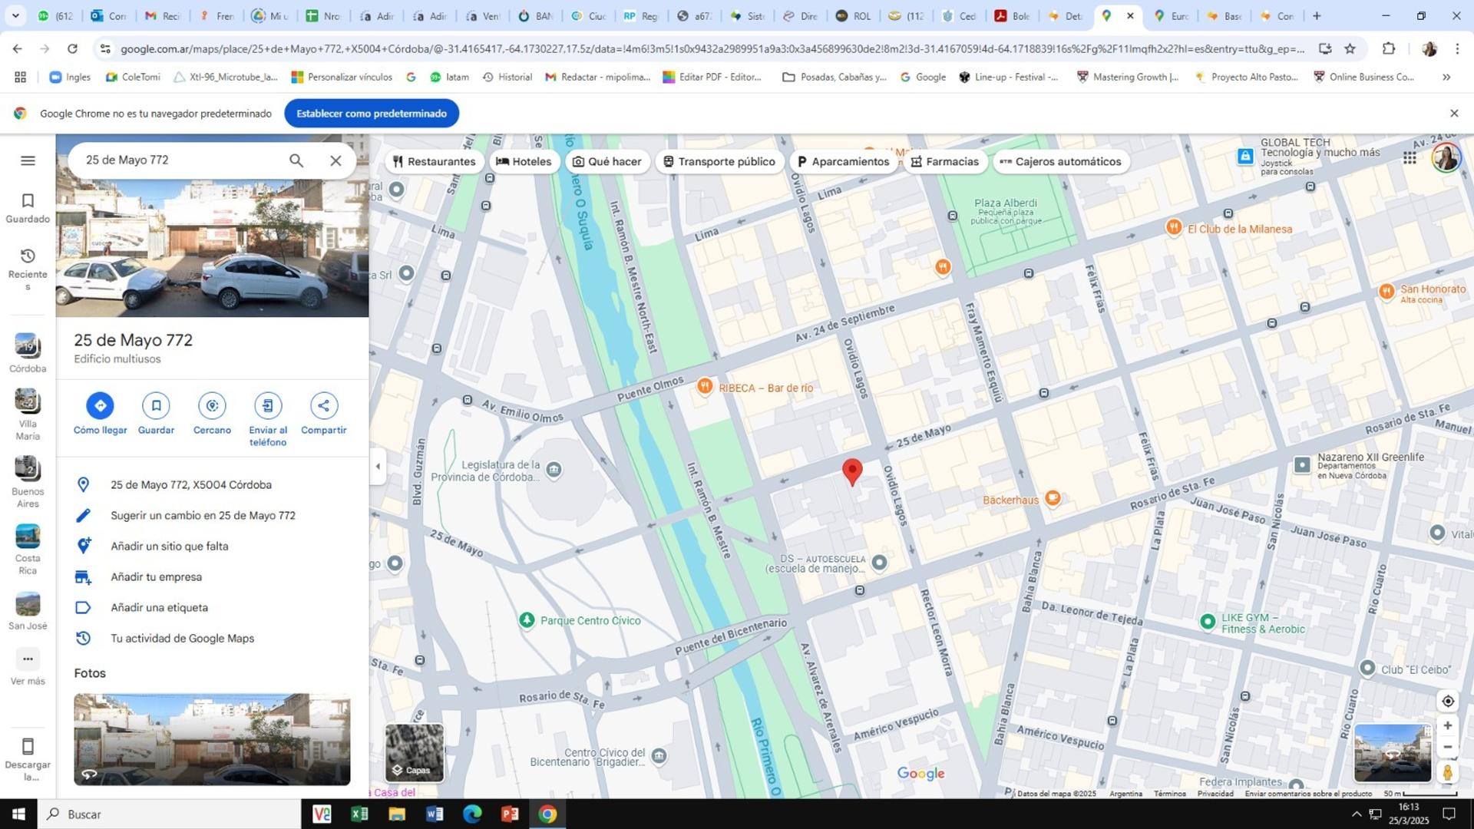Open the Google Maps hamburger menu
The image size is (1474, 829).
click(x=28, y=160)
